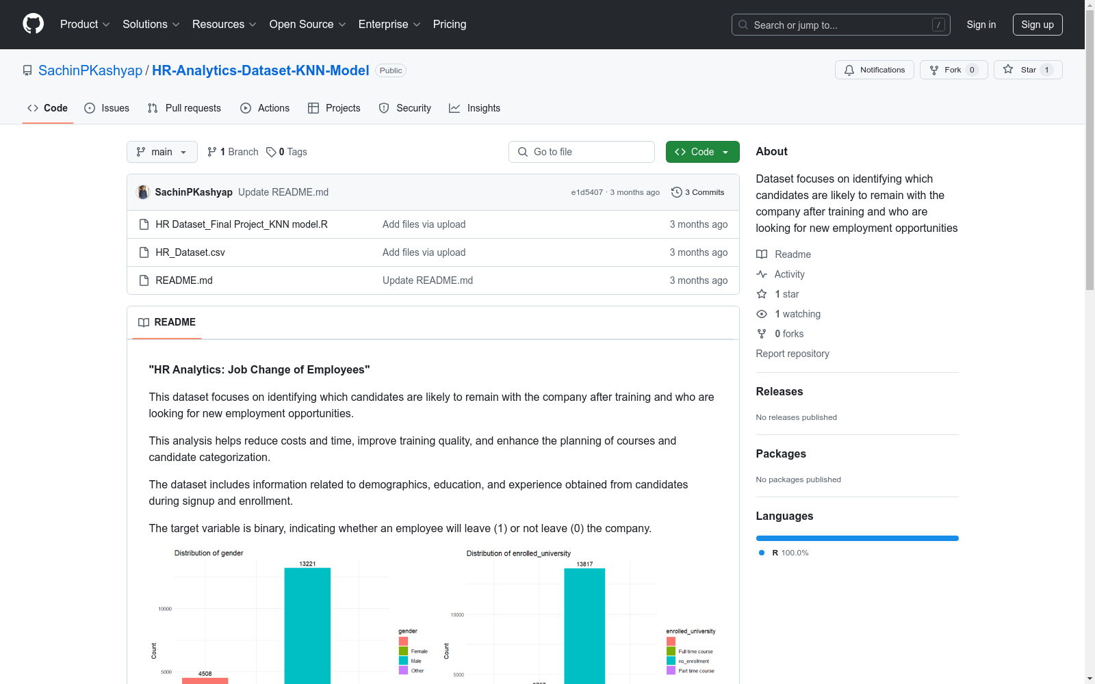The width and height of the screenshot is (1095, 684).
Task: Click the Star icon button
Action: [x=1008, y=69]
